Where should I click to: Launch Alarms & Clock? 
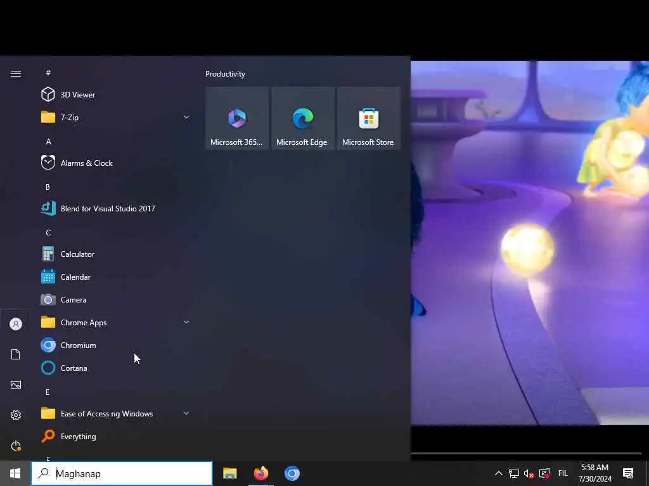tap(116, 163)
